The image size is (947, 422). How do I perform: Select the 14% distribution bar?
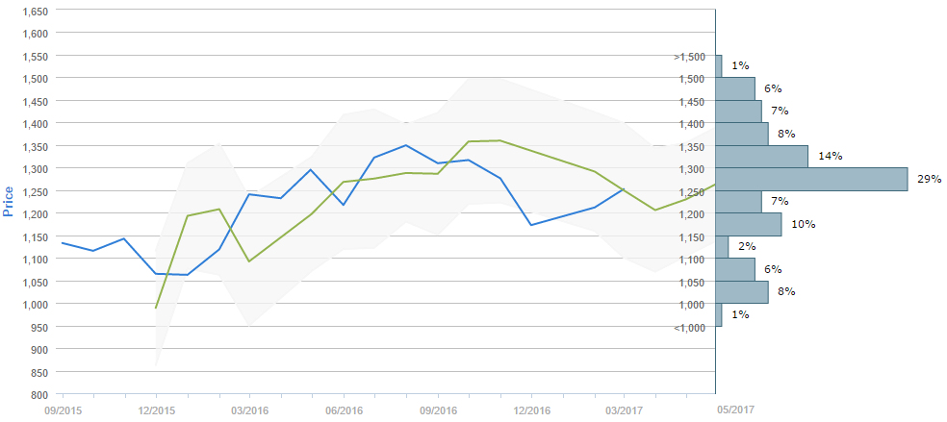click(761, 156)
